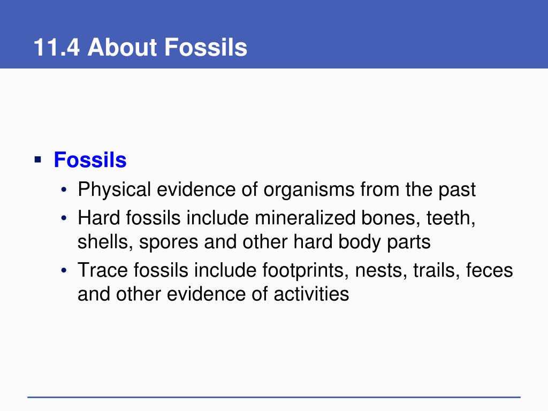Click the word 'teeth' in second bullet
Image resolution: width=548 pixels, height=411 pixels.
click(451, 218)
